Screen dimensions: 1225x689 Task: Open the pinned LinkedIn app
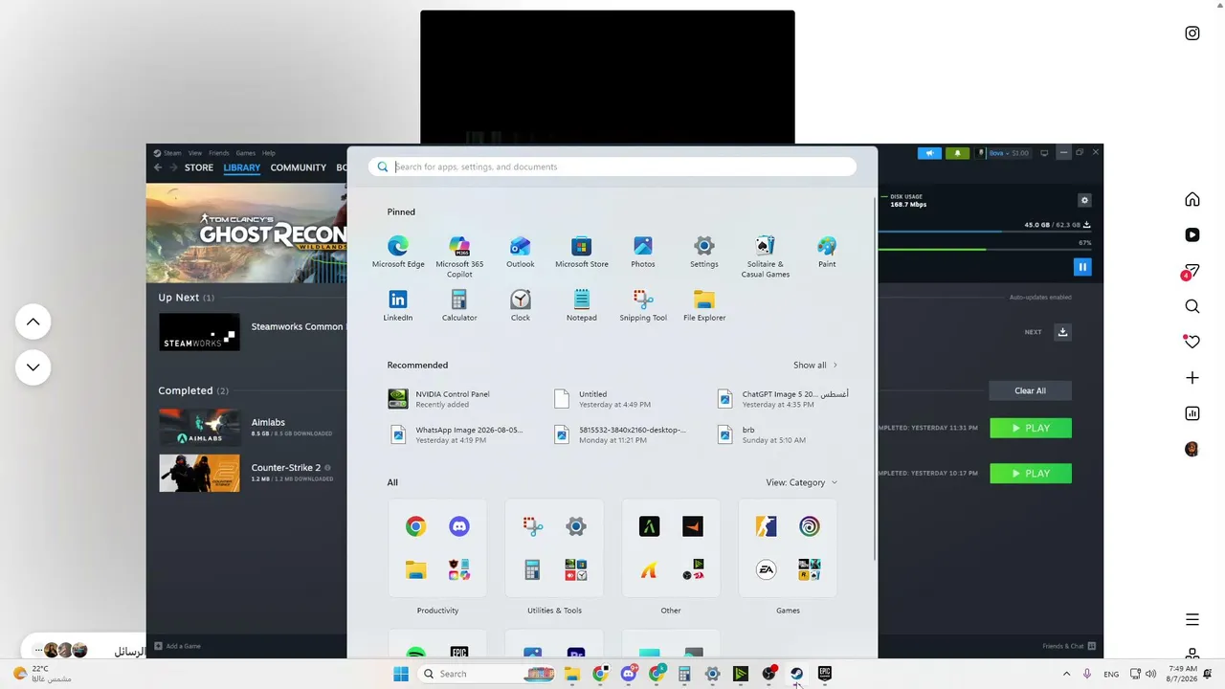pyautogui.click(x=398, y=305)
